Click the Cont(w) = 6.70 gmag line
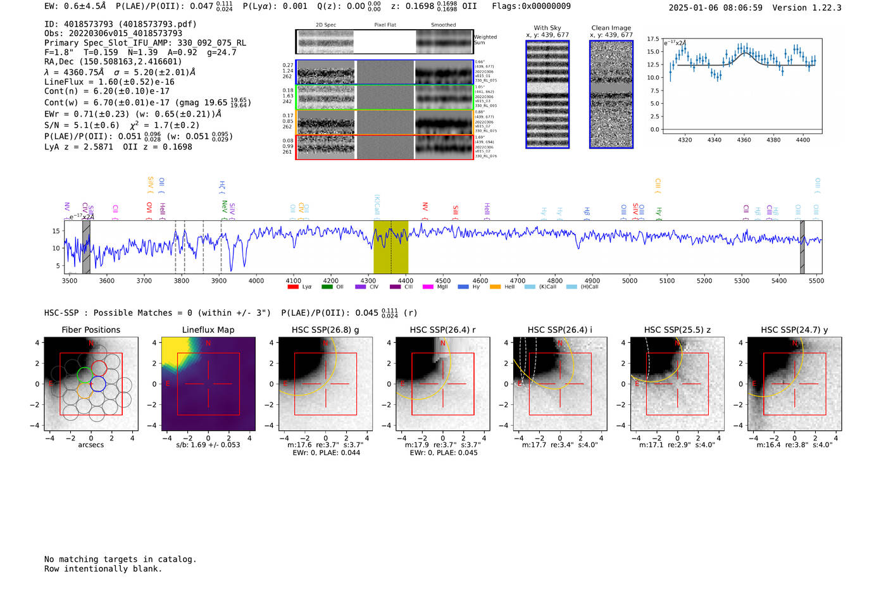The image size is (886, 603). [x=147, y=102]
